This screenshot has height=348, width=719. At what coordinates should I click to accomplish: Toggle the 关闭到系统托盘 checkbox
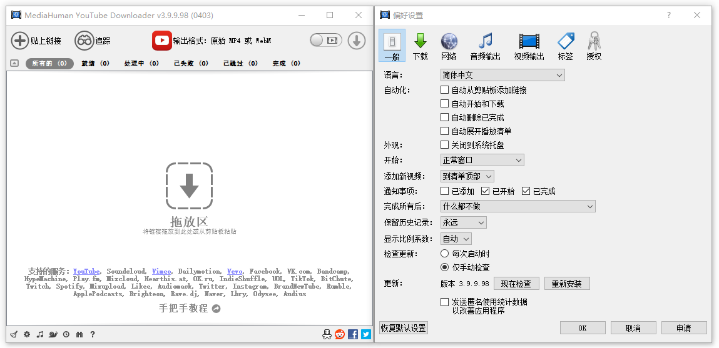pyautogui.click(x=445, y=145)
